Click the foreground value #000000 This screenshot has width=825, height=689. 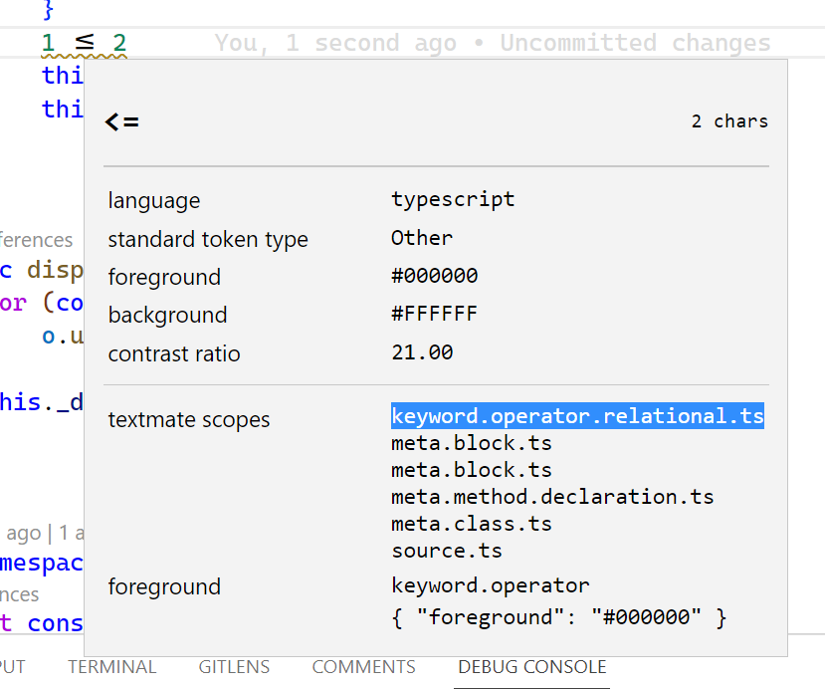[434, 275]
